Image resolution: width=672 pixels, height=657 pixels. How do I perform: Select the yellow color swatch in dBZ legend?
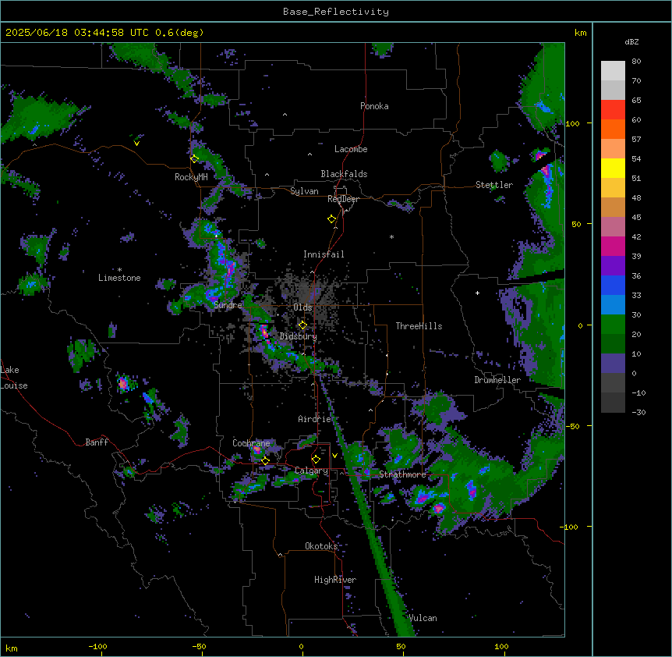(x=613, y=168)
